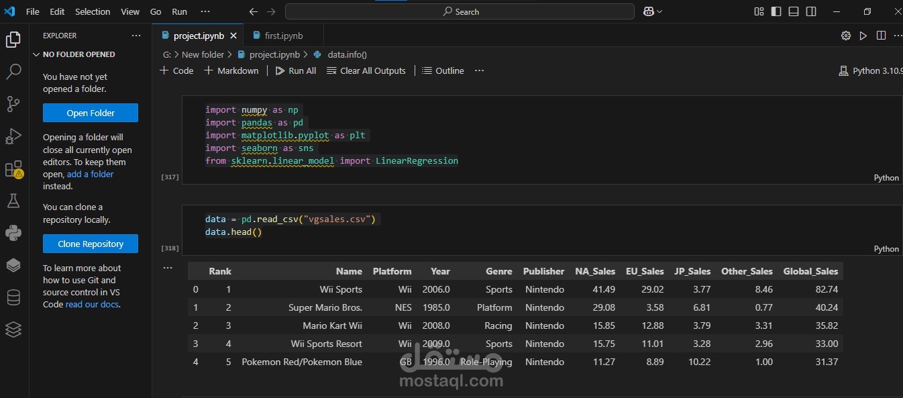Image resolution: width=903 pixels, height=398 pixels.
Task: Toggle the Secondary Side Bar
Action: [x=811, y=11]
